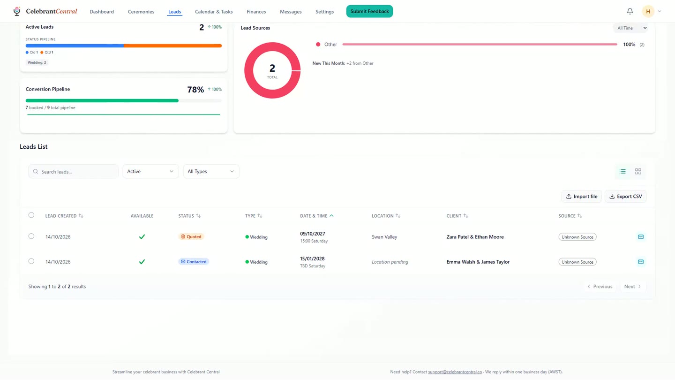Screen dimensions: 675x380
Task: Select the Zara Patel lead row checkbox
Action: coord(31,236)
